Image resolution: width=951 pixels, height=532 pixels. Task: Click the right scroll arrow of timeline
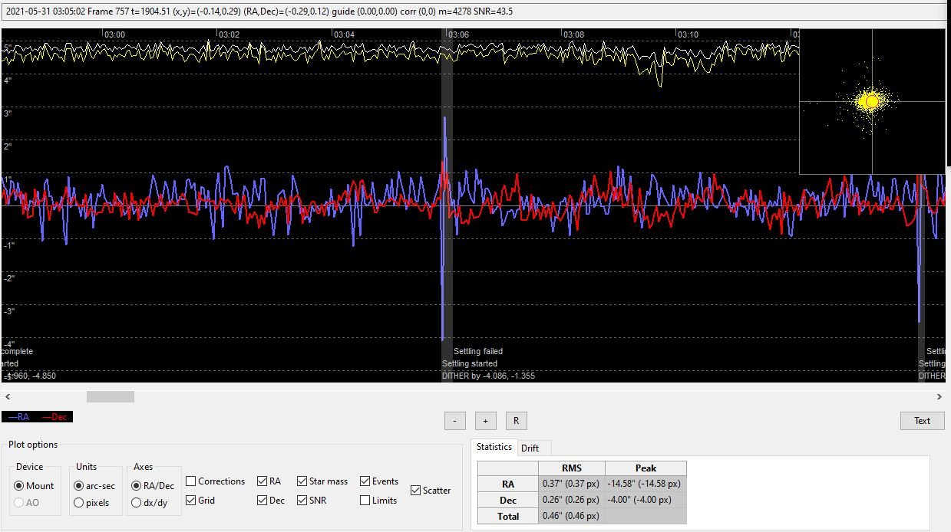939,397
